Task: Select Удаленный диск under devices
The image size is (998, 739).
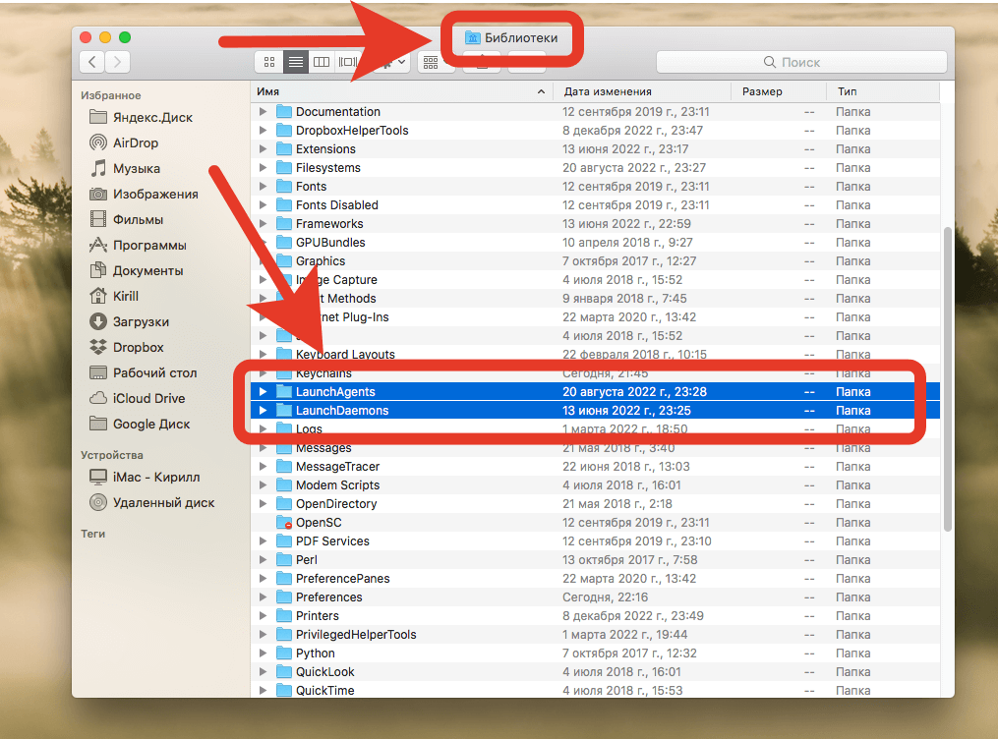Action: click(163, 502)
